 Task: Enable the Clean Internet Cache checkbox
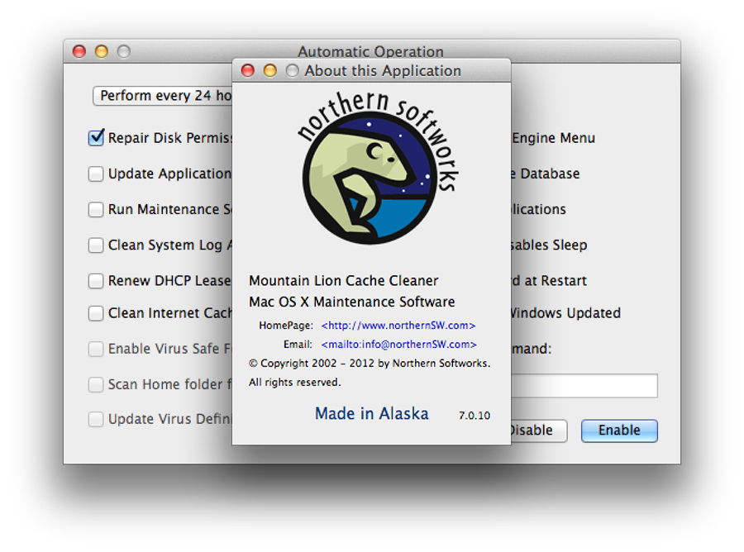96,313
